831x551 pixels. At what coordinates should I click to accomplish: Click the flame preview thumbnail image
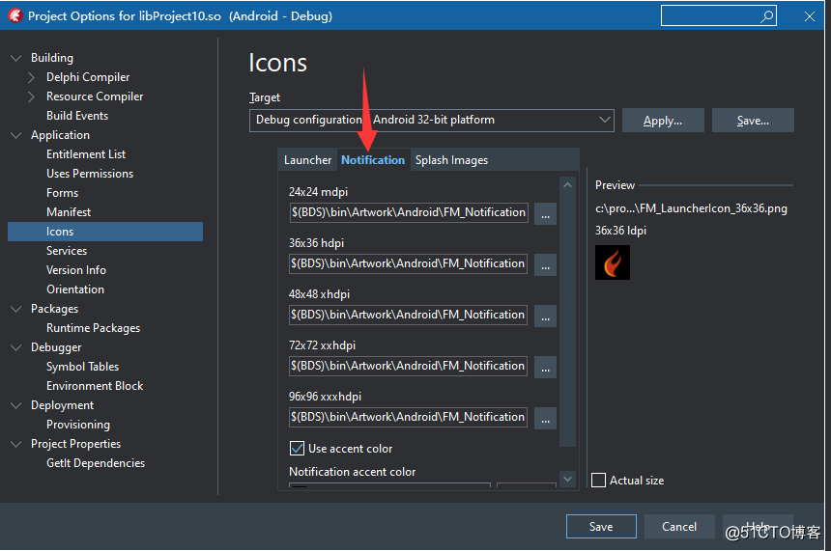pos(613,262)
